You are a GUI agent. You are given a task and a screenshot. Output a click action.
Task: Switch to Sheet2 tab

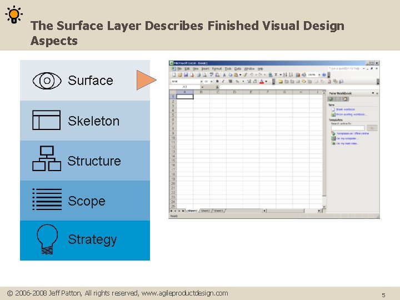[205, 211]
